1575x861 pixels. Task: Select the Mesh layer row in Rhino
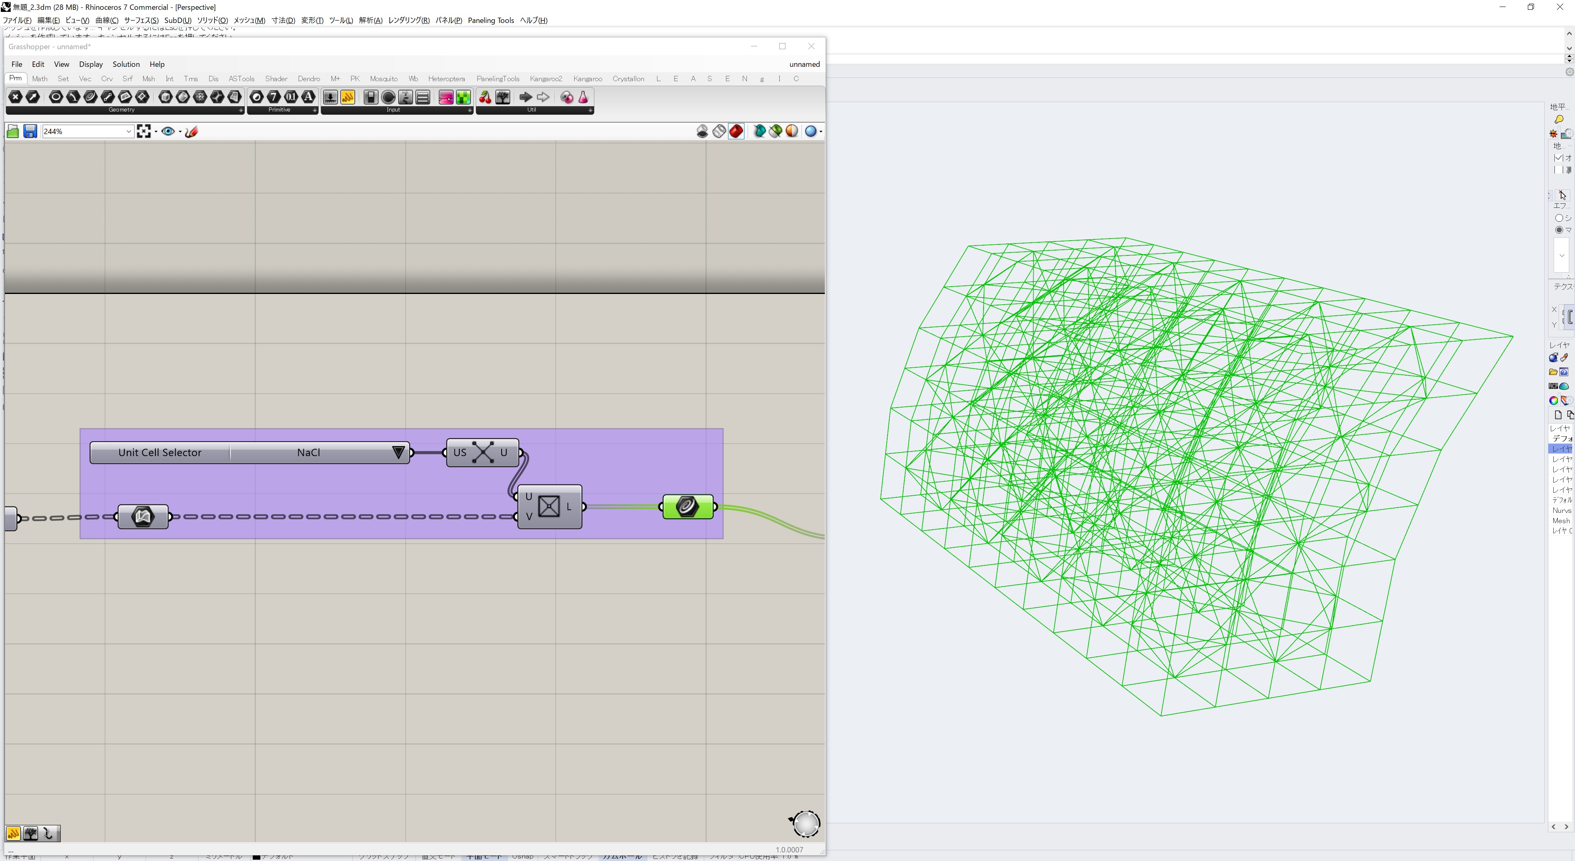(x=1561, y=521)
